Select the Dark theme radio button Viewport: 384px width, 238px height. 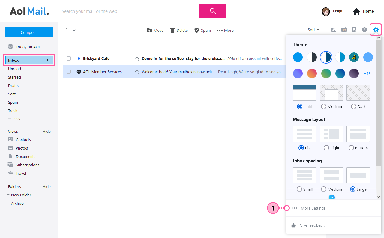click(354, 106)
